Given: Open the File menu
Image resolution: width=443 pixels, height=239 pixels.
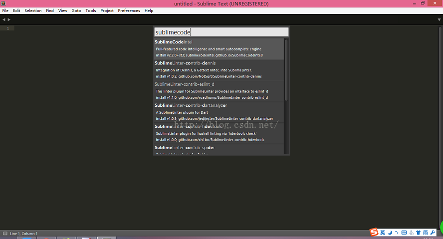Looking at the screenshot, I should tap(5, 10).
